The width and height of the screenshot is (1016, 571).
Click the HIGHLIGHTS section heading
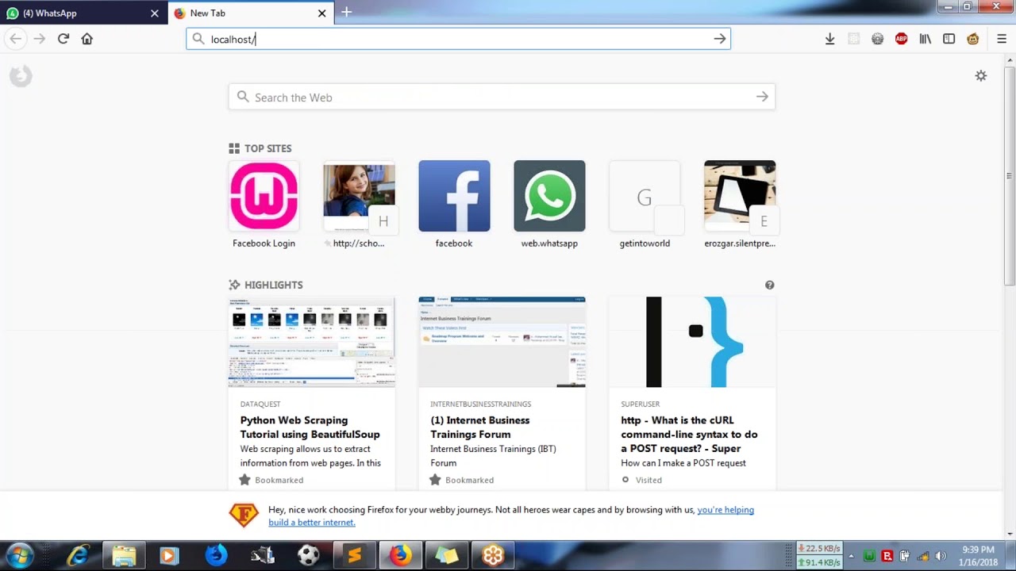pos(273,285)
